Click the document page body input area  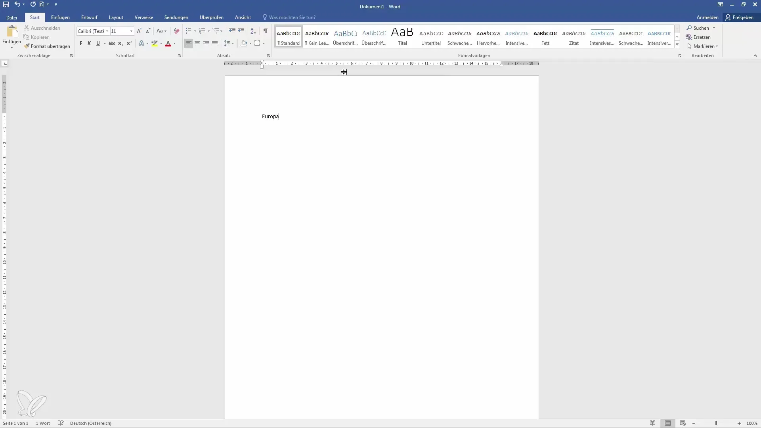(x=380, y=251)
